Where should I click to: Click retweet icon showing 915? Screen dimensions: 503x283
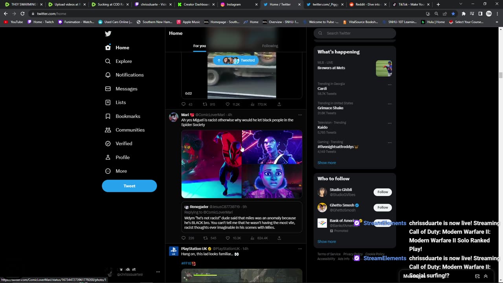click(x=204, y=105)
